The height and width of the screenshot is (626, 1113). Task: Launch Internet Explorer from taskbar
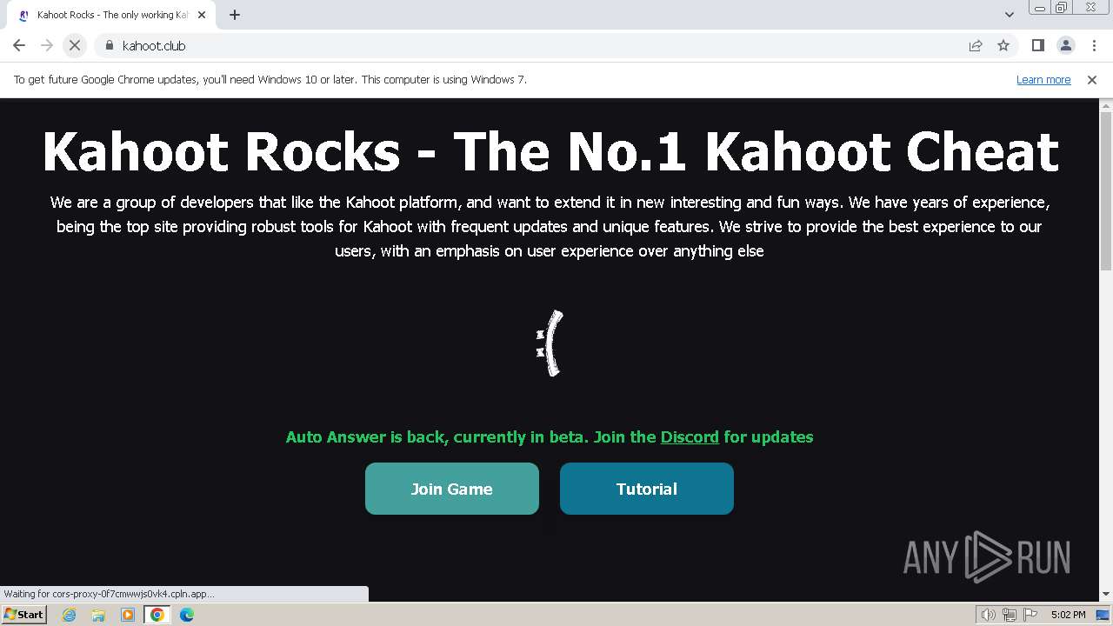[x=69, y=615]
